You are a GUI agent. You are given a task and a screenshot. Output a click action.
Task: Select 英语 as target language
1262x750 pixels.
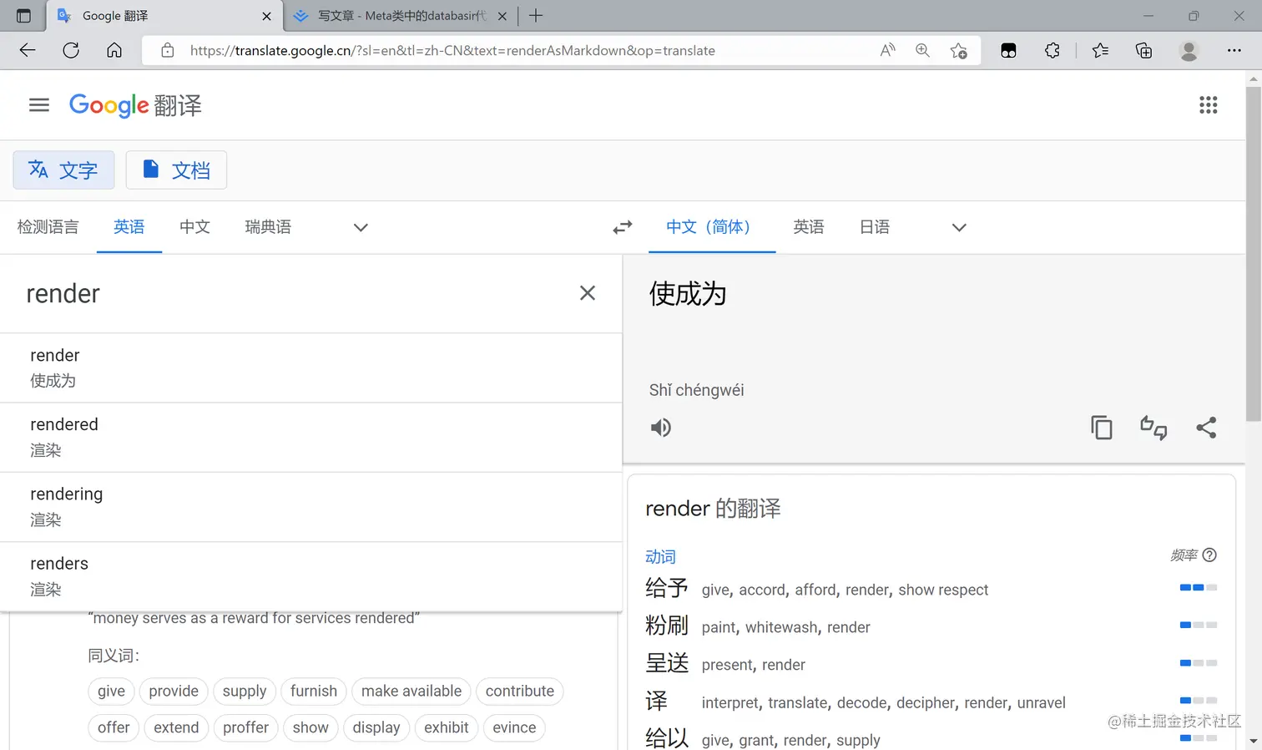point(809,227)
